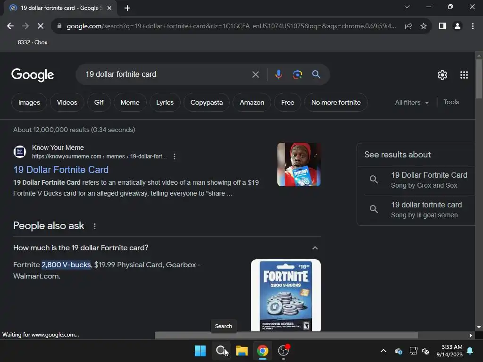Open the clock and date flyout
The height and width of the screenshot is (362, 483).
[450, 351]
